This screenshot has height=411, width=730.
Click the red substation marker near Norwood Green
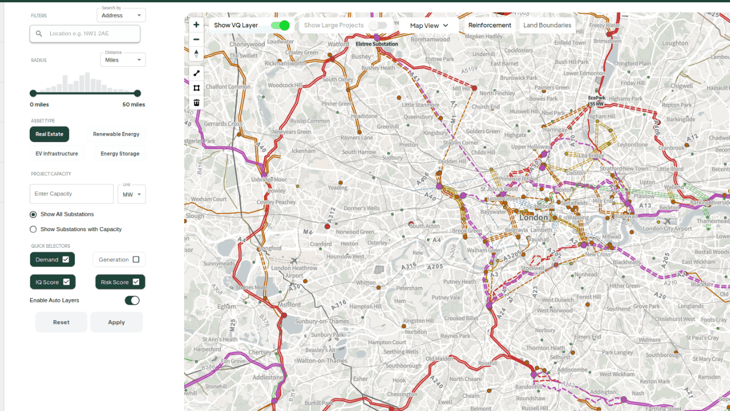pos(327,227)
